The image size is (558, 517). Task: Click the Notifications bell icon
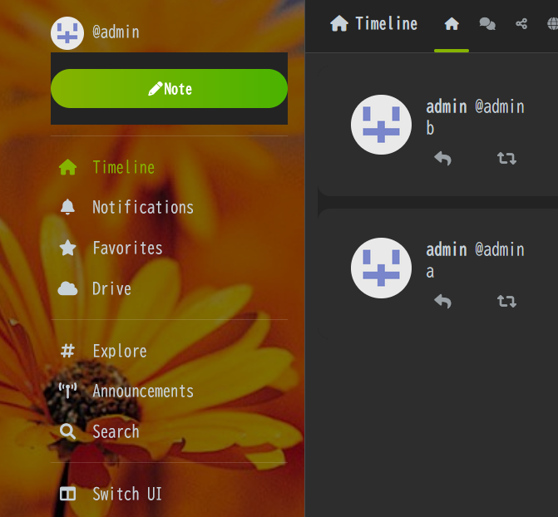pos(67,207)
